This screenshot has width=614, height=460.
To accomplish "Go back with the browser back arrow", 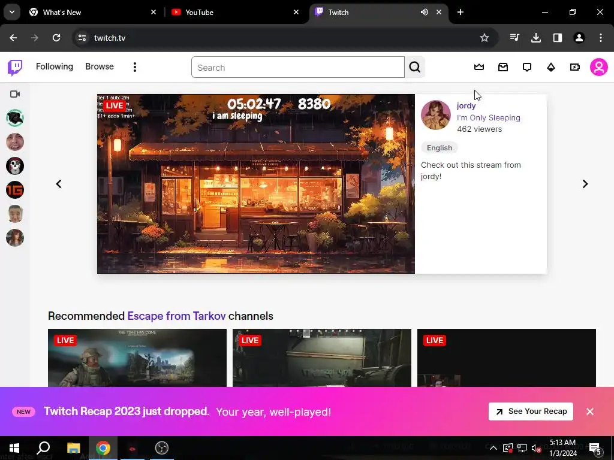I will (x=13, y=38).
